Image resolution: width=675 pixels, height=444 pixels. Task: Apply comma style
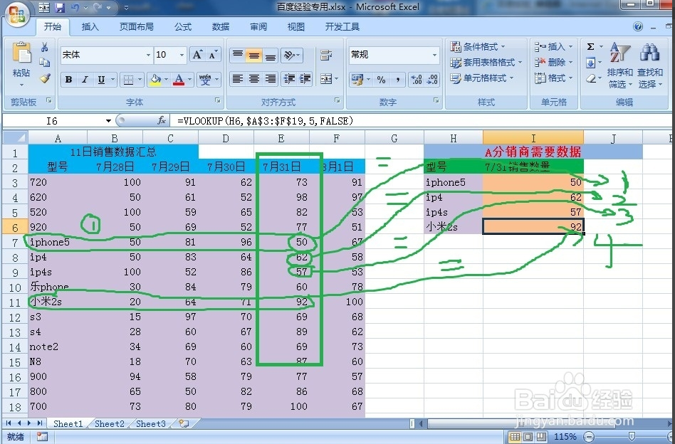pyautogui.click(x=398, y=79)
